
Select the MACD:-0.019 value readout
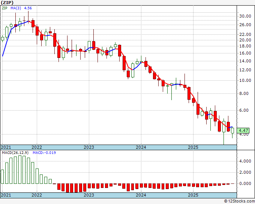(44, 153)
